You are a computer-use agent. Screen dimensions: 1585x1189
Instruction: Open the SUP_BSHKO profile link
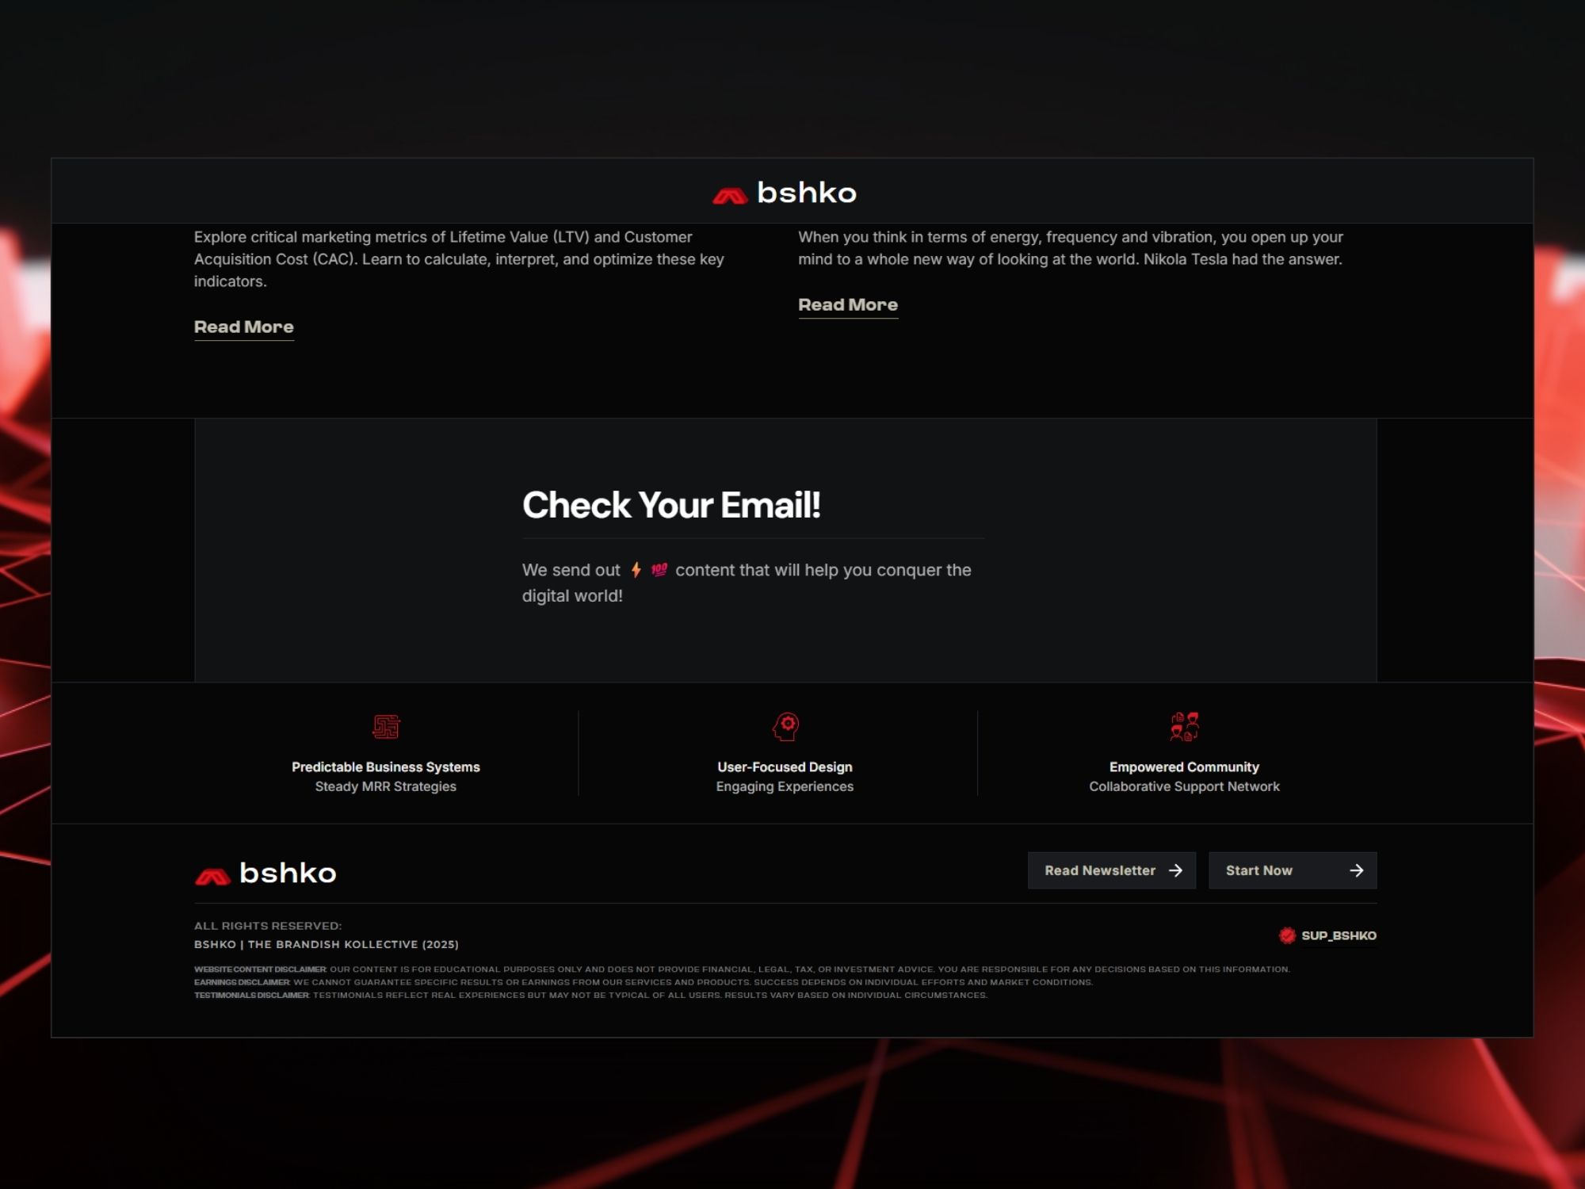[x=1338, y=935]
